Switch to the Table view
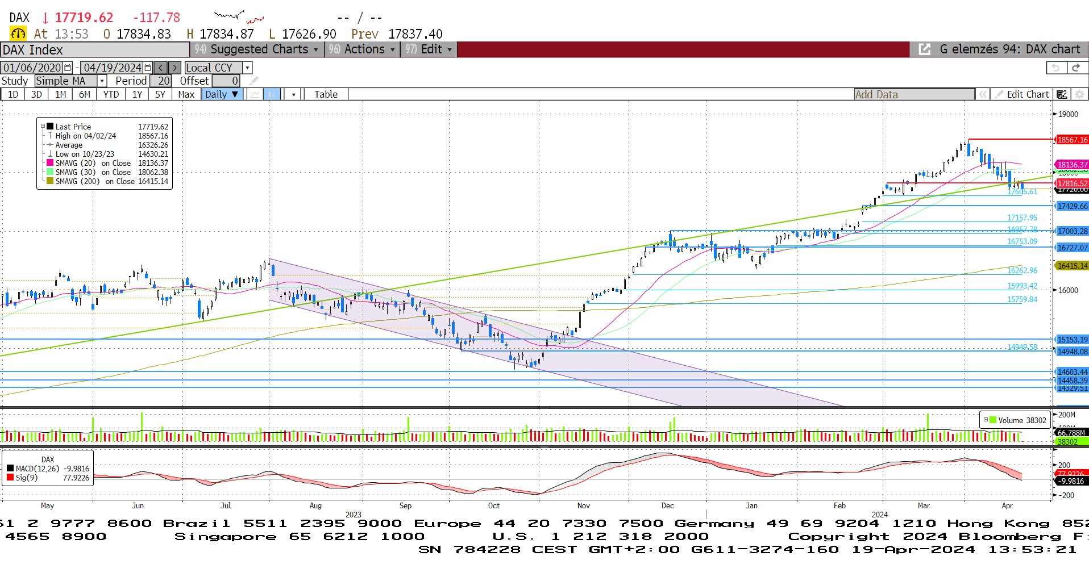 [326, 94]
